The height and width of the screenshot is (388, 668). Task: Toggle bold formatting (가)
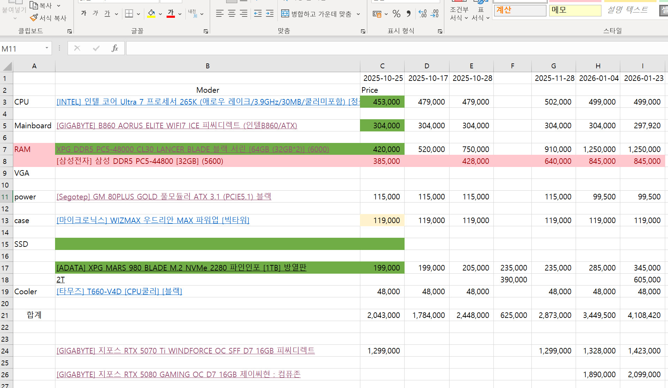(84, 14)
